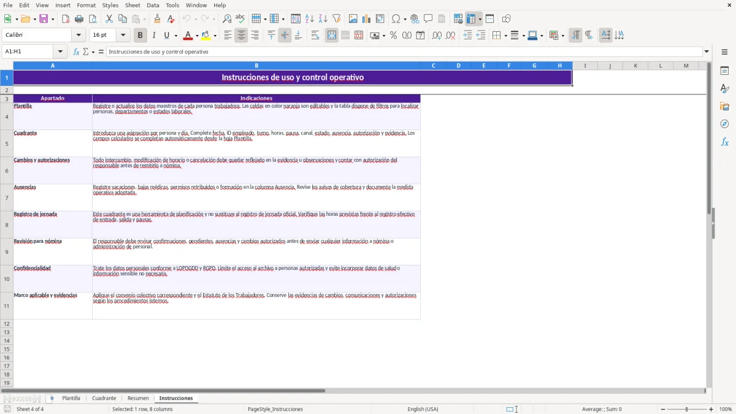Toggle Align Right
The height and width of the screenshot is (414, 736).
pyautogui.click(x=255, y=36)
